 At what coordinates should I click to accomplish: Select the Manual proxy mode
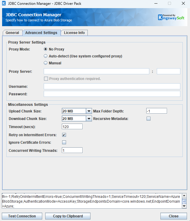[46, 63]
